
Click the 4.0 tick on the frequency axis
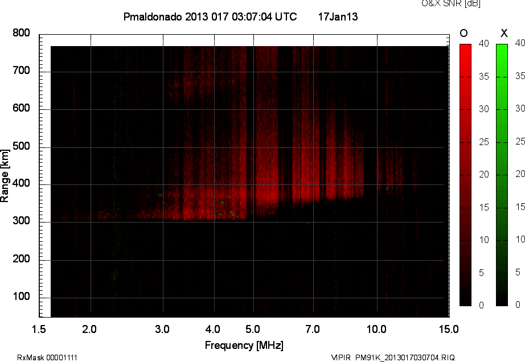pos(213,329)
